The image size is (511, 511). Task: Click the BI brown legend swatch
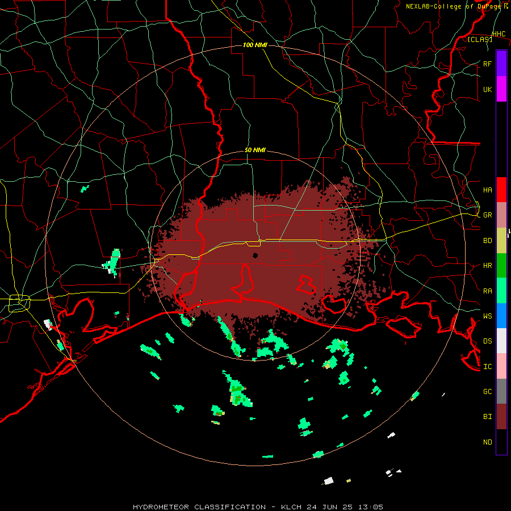pos(501,417)
